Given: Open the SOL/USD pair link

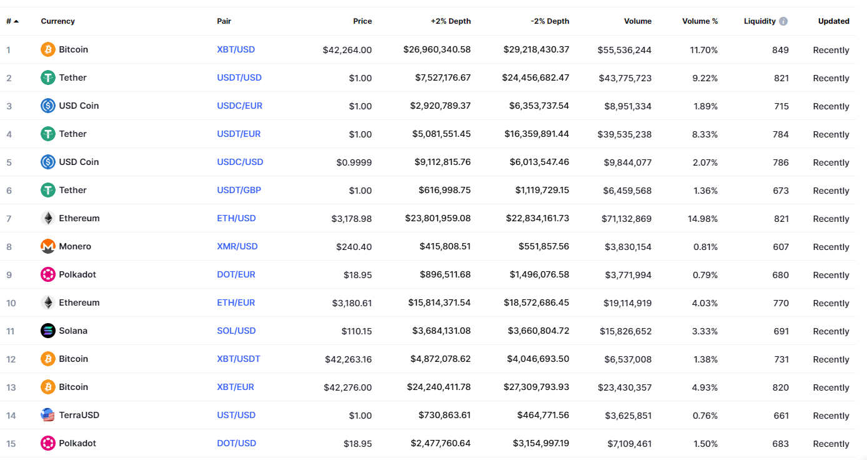Looking at the screenshot, I should pyautogui.click(x=237, y=331).
